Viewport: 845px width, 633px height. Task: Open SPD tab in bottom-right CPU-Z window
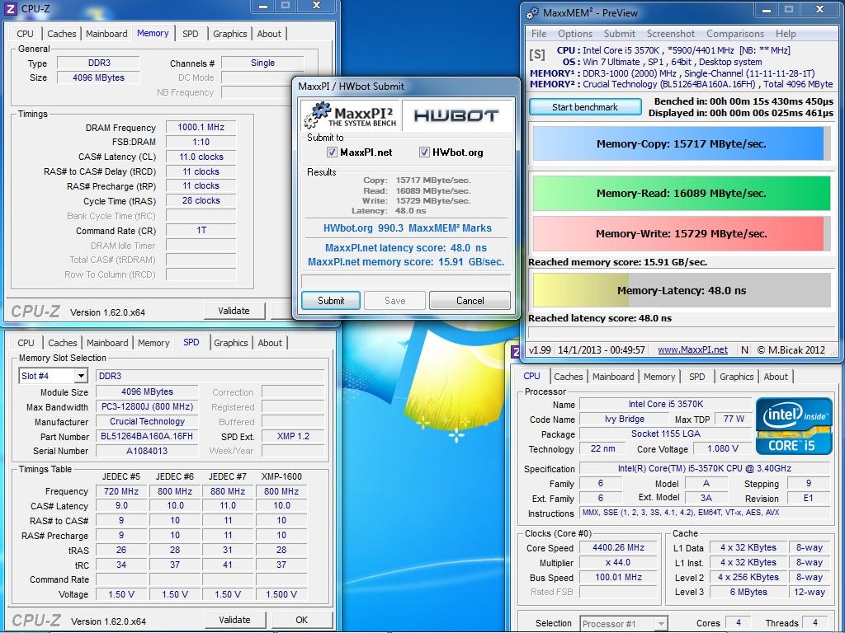tap(696, 377)
